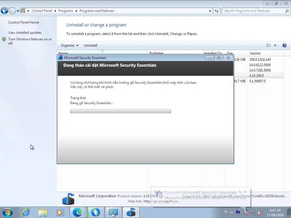Open the recent pages dropdown arrow
Screen dimensions: 291x218
tap(18, 11)
